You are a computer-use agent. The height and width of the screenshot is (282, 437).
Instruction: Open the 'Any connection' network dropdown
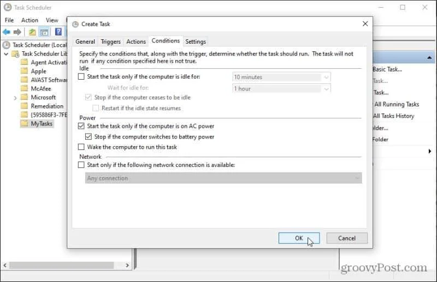pyautogui.click(x=223, y=178)
